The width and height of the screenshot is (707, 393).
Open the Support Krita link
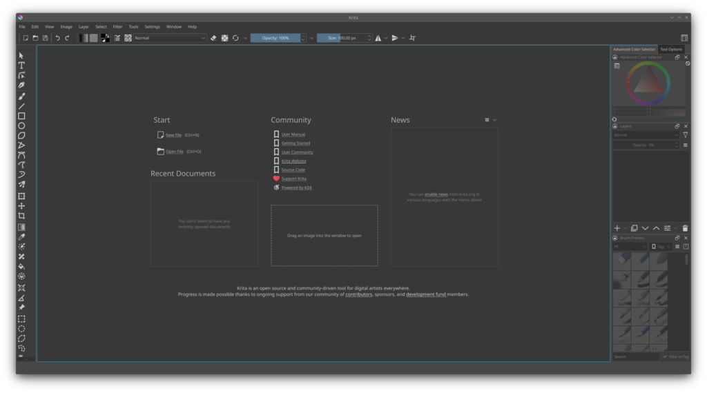point(293,179)
